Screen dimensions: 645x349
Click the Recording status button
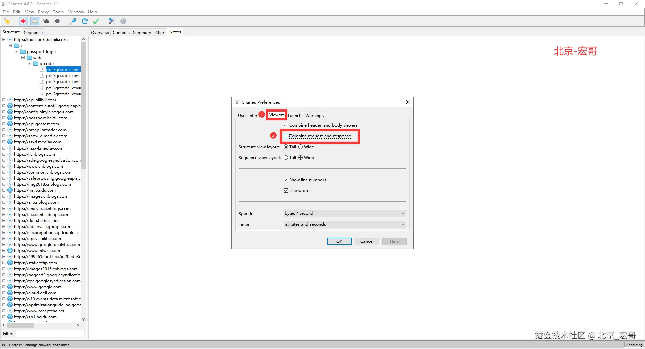[x=634, y=345]
